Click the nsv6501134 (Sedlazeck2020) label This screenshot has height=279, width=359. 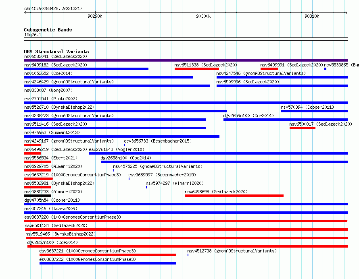click(x=56, y=225)
